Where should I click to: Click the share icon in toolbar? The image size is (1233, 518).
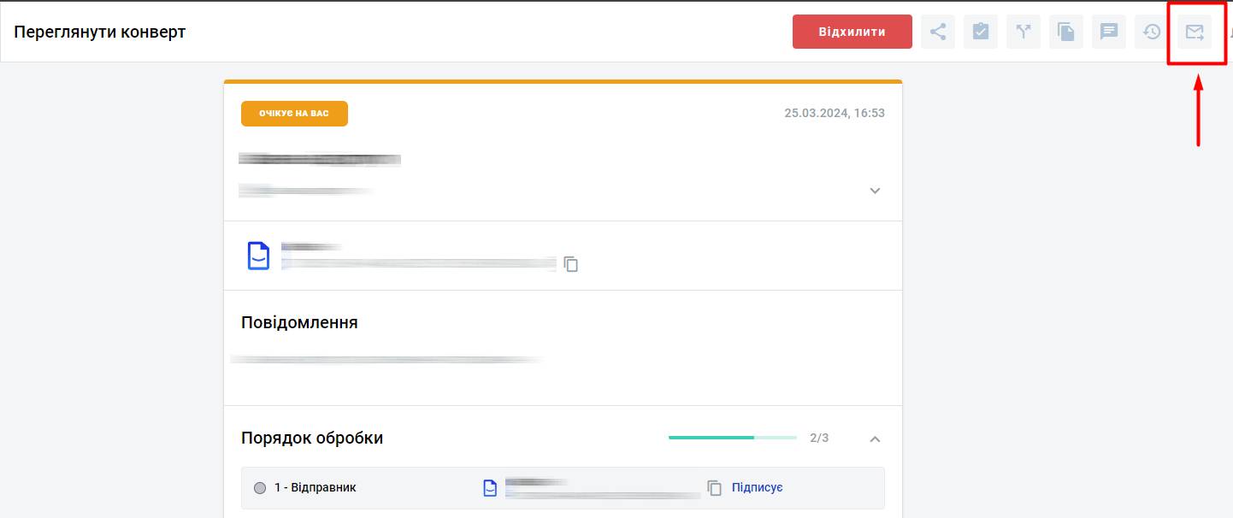(938, 32)
